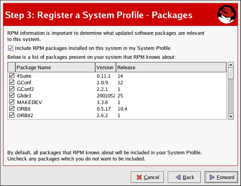This screenshot has height=186, width=241.
Task: Select the Glide3 package name in list
Action: [24, 96]
